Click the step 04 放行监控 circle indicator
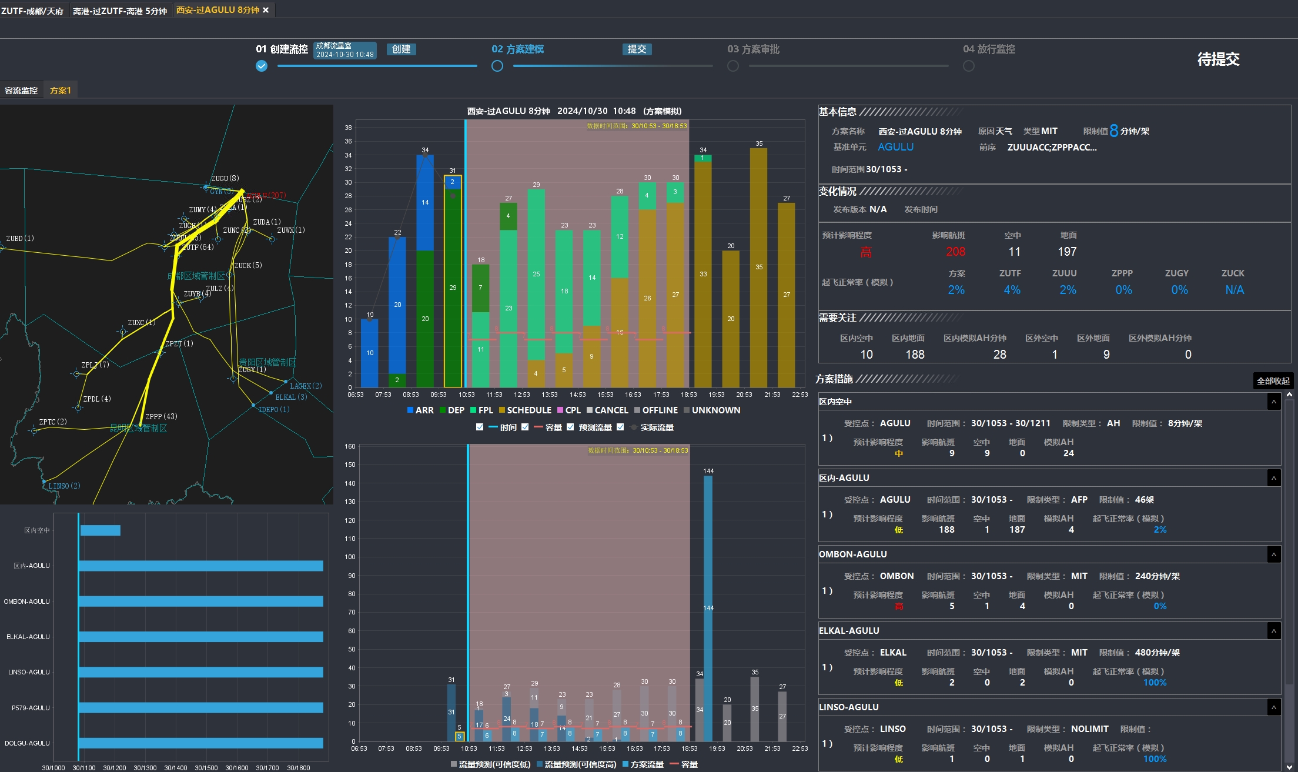Screen dimensions: 1298x772 969,66
